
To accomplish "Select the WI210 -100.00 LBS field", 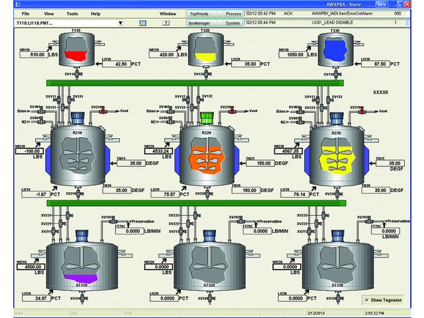I will 29,151.
